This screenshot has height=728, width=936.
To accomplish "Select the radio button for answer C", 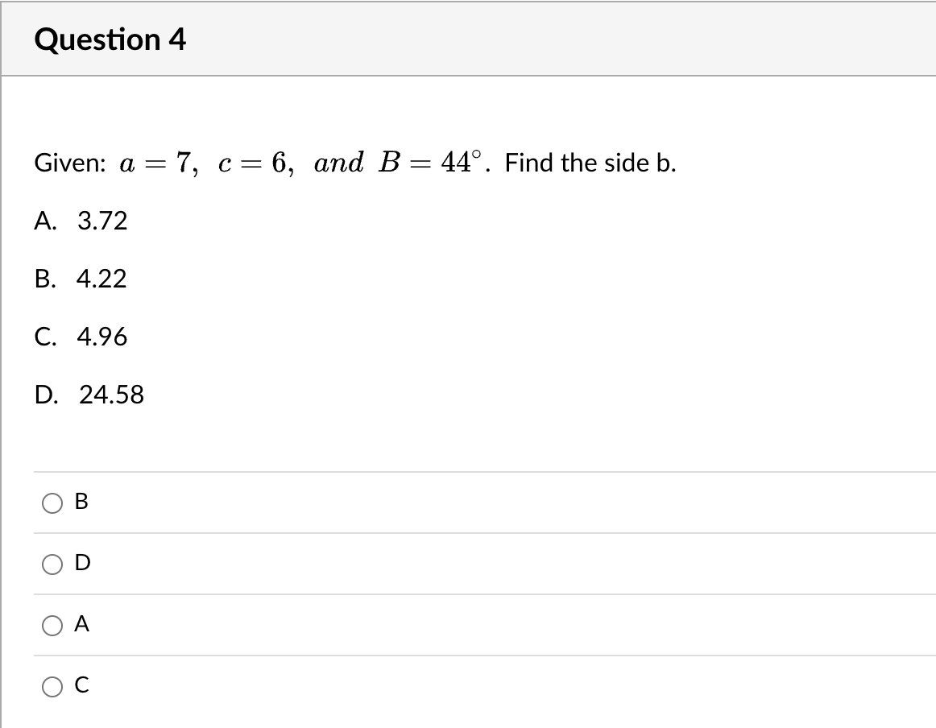I will click(52, 686).
